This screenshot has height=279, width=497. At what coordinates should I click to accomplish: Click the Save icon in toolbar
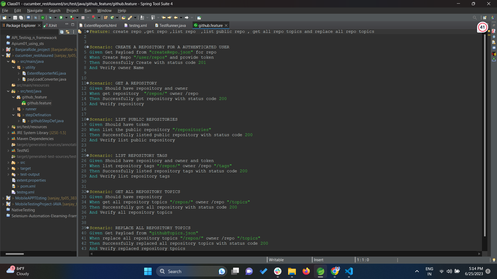pyautogui.click(x=15, y=18)
